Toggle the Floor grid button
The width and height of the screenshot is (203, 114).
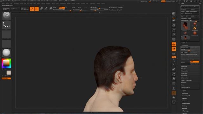(x=174, y=44)
